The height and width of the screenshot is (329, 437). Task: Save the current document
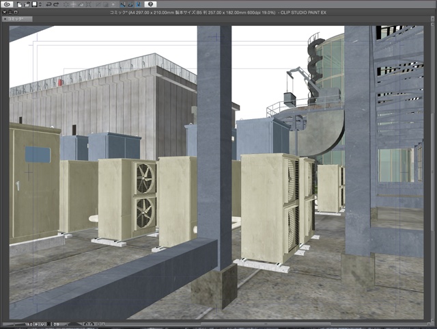coord(35,4)
